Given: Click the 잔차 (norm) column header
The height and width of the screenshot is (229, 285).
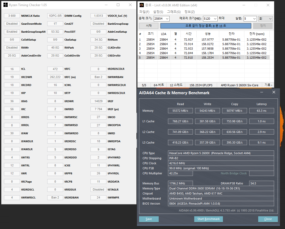Looking at the screenshot, I should click(257, 34).
